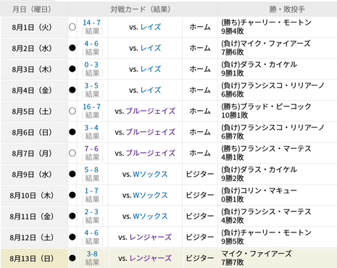Select the 月日（曜日） column header
Screen dimensions: 337x268
click(x=33, y=9)
